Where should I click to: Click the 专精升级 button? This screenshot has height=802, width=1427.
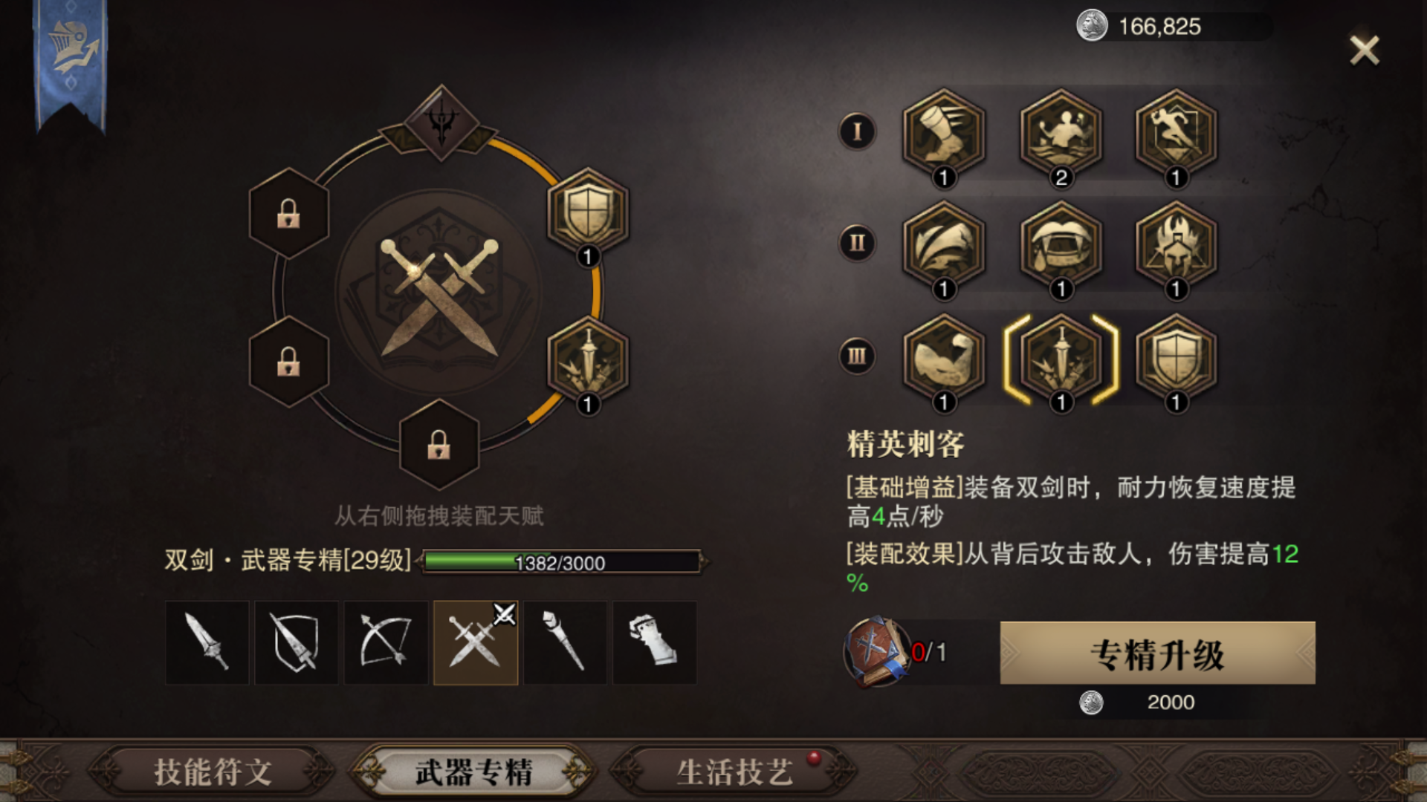point(1157,653)
